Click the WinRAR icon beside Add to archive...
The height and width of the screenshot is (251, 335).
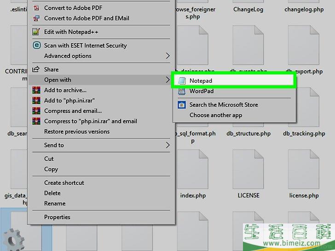tap(36, 90)
